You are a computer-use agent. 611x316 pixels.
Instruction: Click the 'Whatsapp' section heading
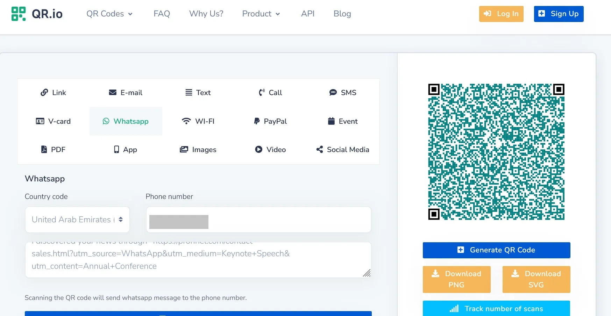45,179
